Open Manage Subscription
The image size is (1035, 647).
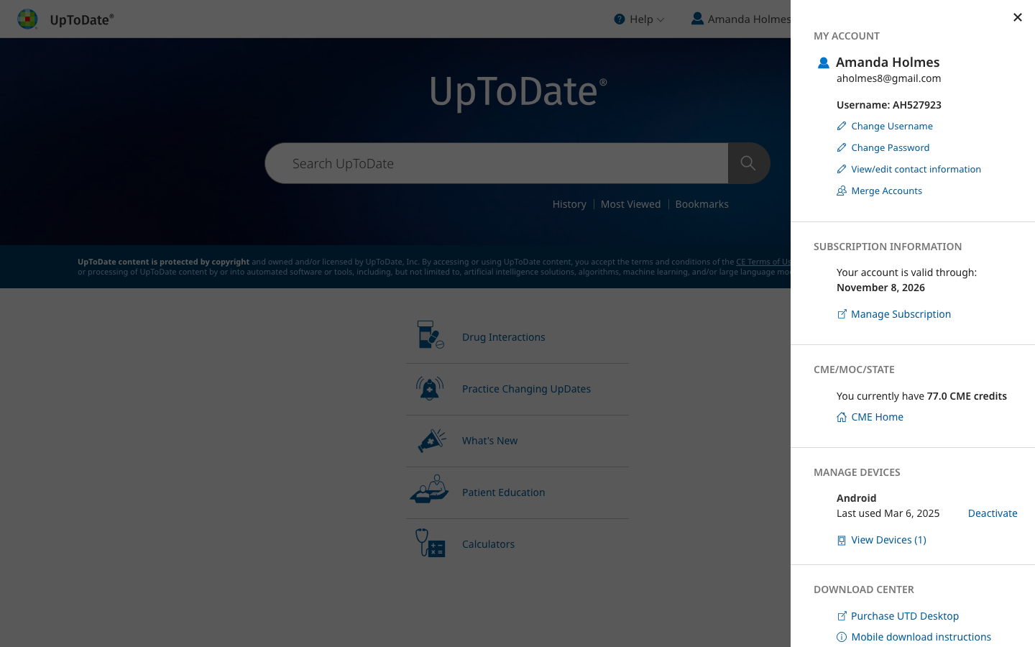tap(901, 314)
